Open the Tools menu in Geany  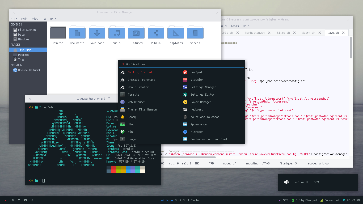(x=235, y=26)
